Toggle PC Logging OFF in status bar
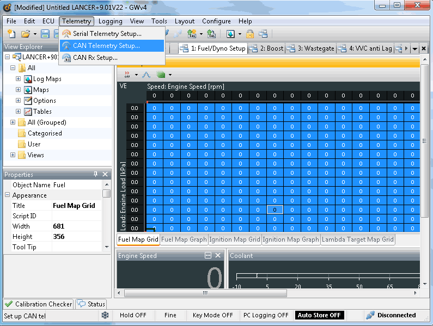Screen dimensions: 433x326 coord(266,315)
